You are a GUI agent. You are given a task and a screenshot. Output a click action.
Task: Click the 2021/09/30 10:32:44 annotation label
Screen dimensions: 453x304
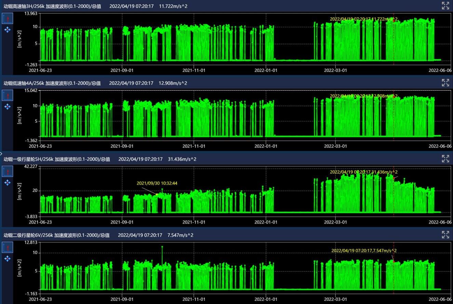[x=157, y=183]
